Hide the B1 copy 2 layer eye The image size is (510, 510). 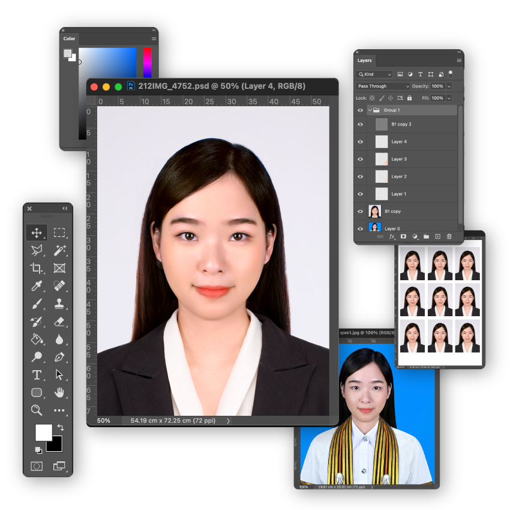click(x=360, y=124)
